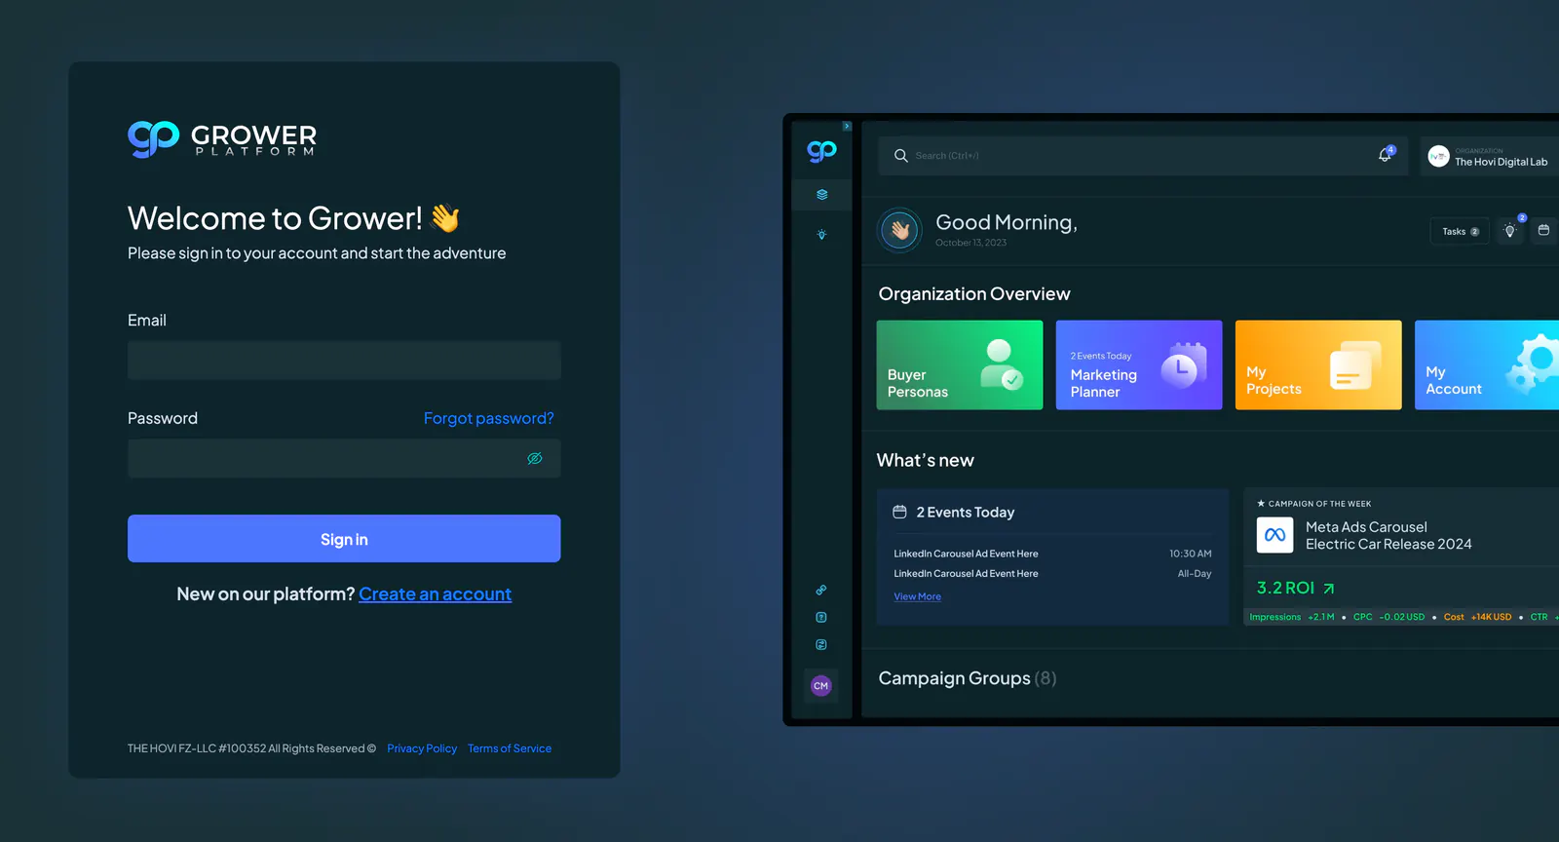Open the layers icon in dashboard sidebar
1559x842 pixels.
tap(821, 195)
